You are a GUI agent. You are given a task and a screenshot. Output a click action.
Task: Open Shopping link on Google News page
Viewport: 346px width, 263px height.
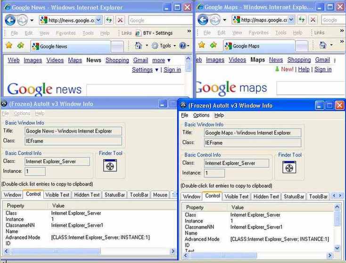(x=117, y=60)
